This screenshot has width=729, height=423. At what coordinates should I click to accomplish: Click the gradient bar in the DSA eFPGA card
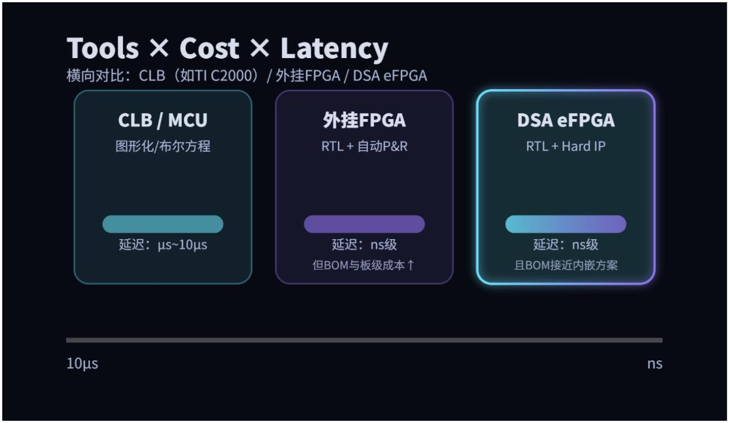coord(566,224)
